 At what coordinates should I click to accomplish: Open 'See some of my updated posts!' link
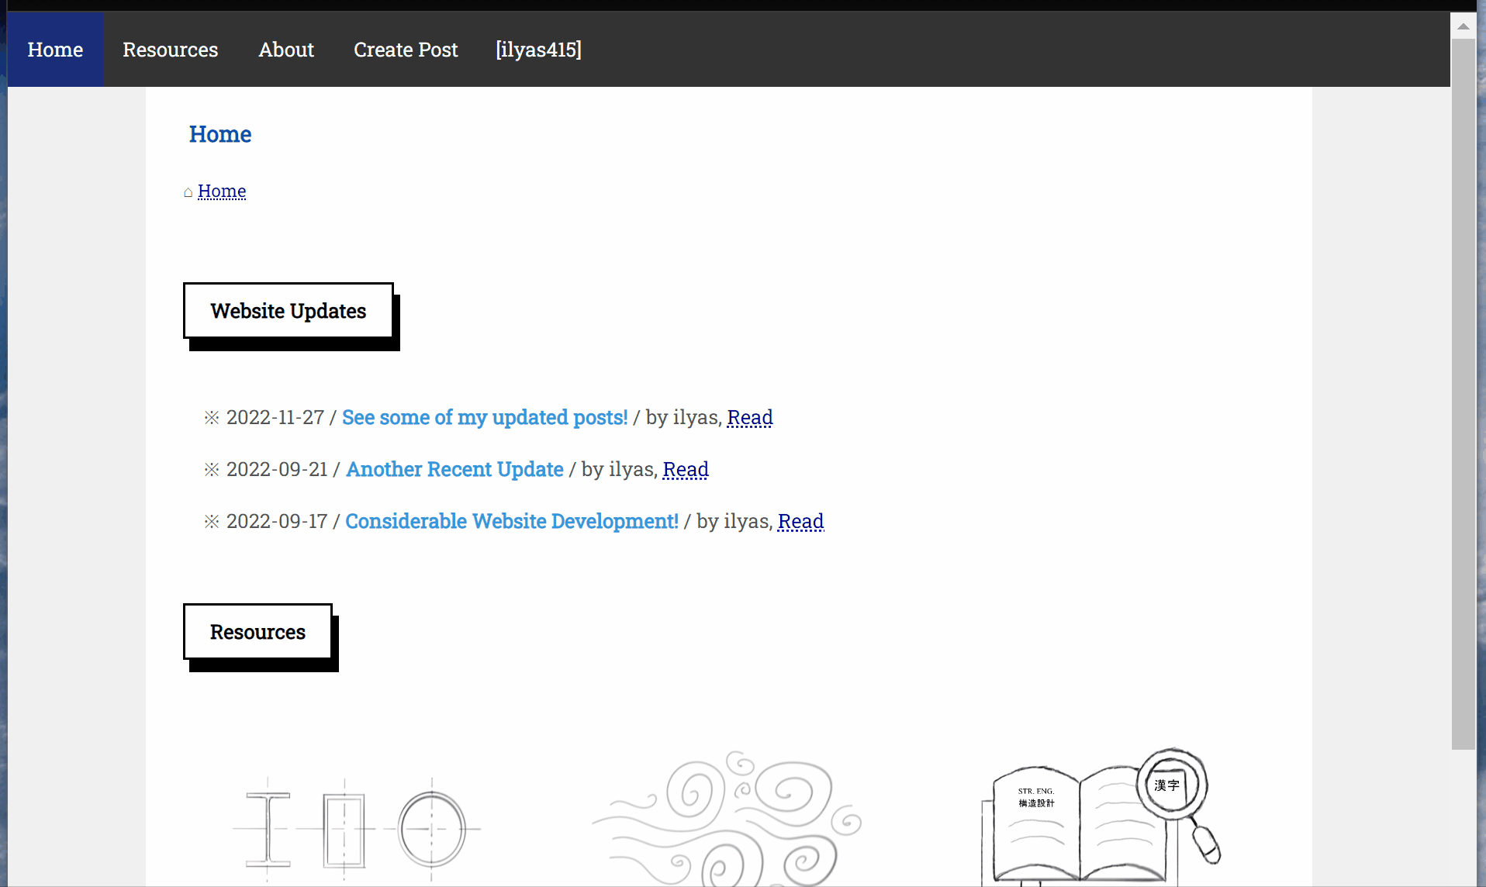485,417
